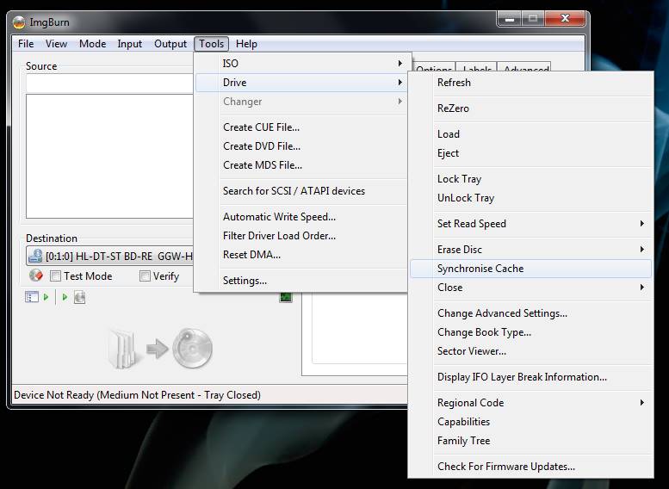Close the ImgBurn window

pyautogui.click(x=565, y=18)
